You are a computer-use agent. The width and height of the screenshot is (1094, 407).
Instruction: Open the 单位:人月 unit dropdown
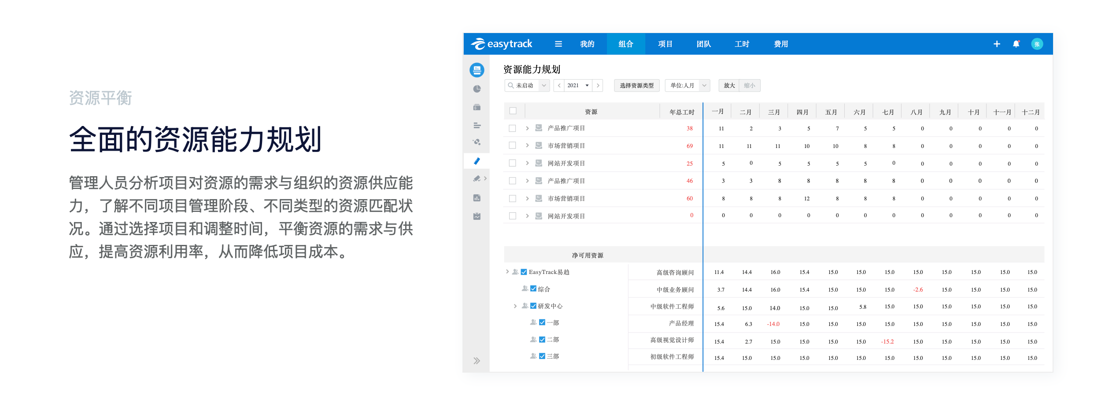click(x=687, y=85)
